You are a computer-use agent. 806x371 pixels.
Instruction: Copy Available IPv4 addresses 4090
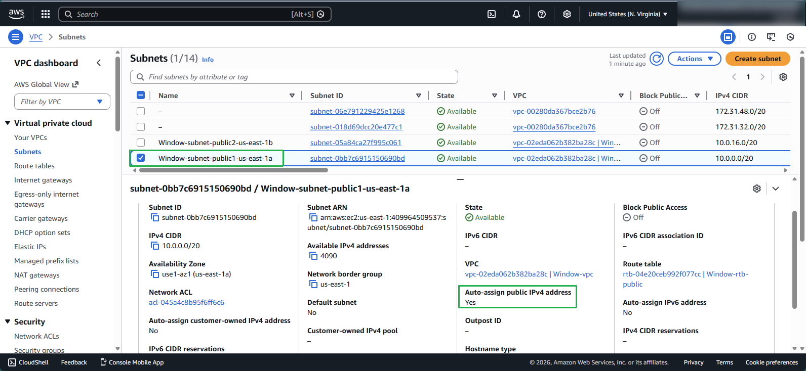click(313, 256)
